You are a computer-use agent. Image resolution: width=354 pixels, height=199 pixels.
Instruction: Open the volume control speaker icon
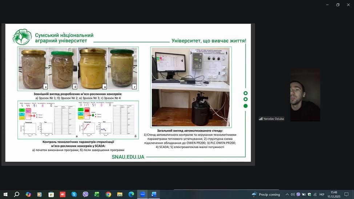293,195
